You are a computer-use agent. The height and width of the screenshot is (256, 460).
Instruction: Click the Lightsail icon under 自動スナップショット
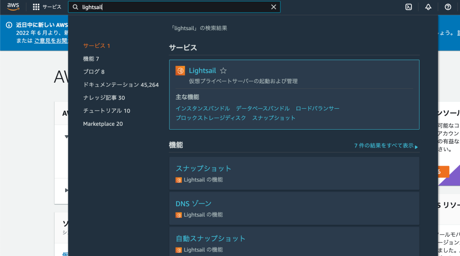(x=179, y=250)
